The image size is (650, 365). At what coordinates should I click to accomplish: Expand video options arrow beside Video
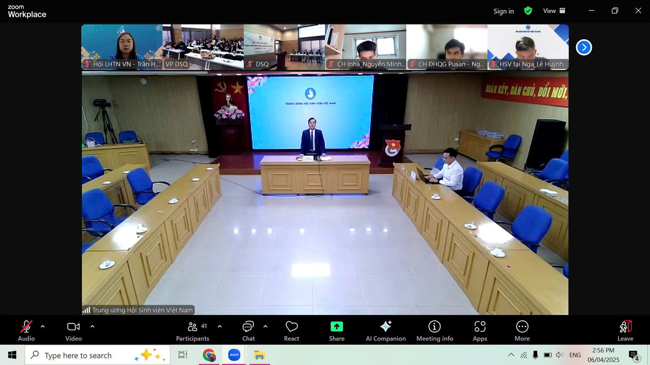tap(92, 326)
